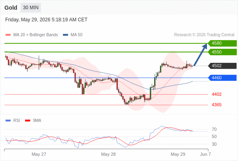This screenshot has height=161, width=238.
Task: Click the red 4402 support label
Action: point(217,94)
